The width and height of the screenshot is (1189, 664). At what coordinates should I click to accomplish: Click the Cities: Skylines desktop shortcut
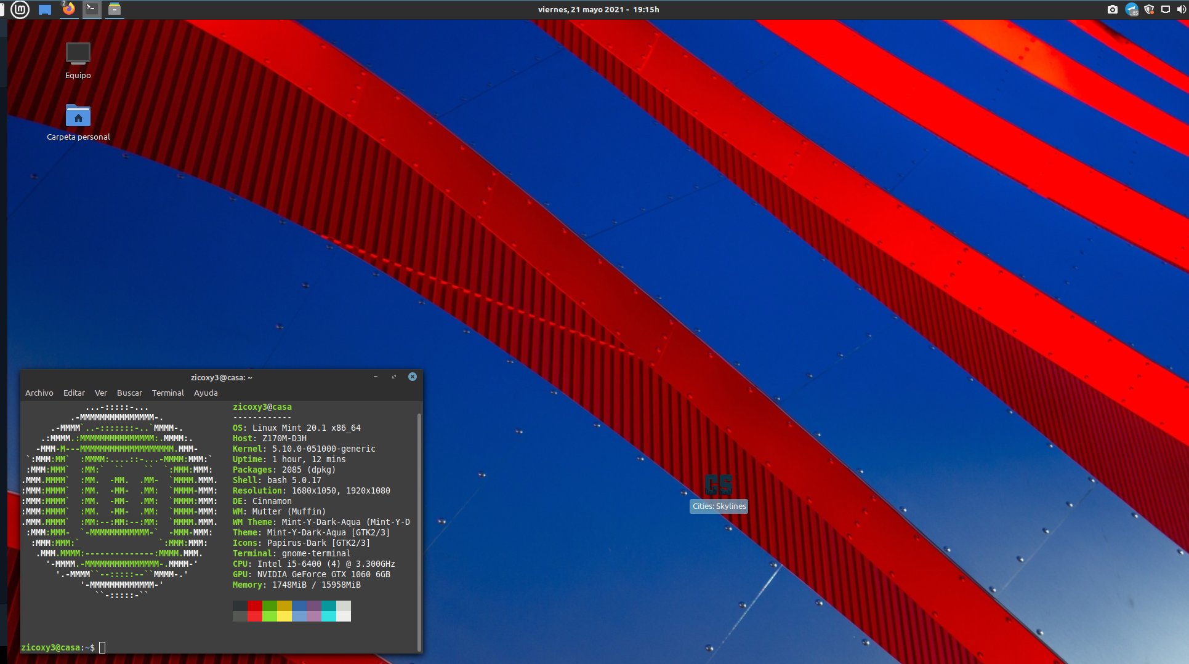point(718,485)
